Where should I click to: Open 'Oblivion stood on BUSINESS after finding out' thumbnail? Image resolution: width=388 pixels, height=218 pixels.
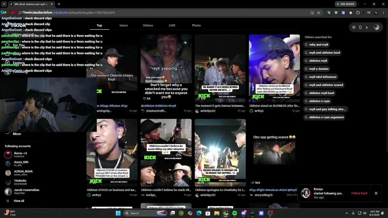(274, 68)
